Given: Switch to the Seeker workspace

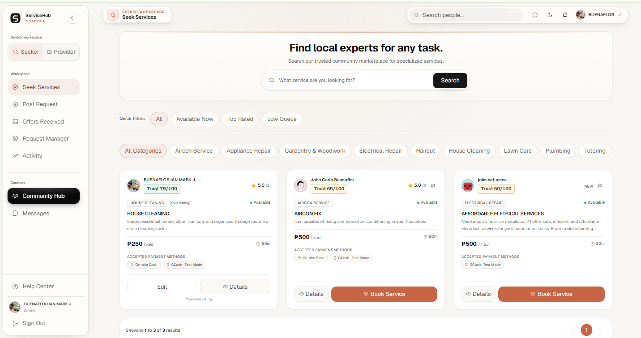Looking at the screenshot, I should (26, 52).
